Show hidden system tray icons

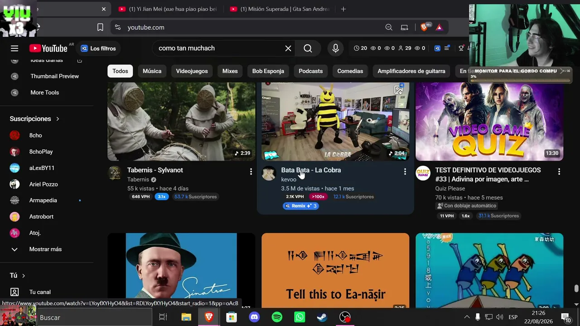coord(467,317)
